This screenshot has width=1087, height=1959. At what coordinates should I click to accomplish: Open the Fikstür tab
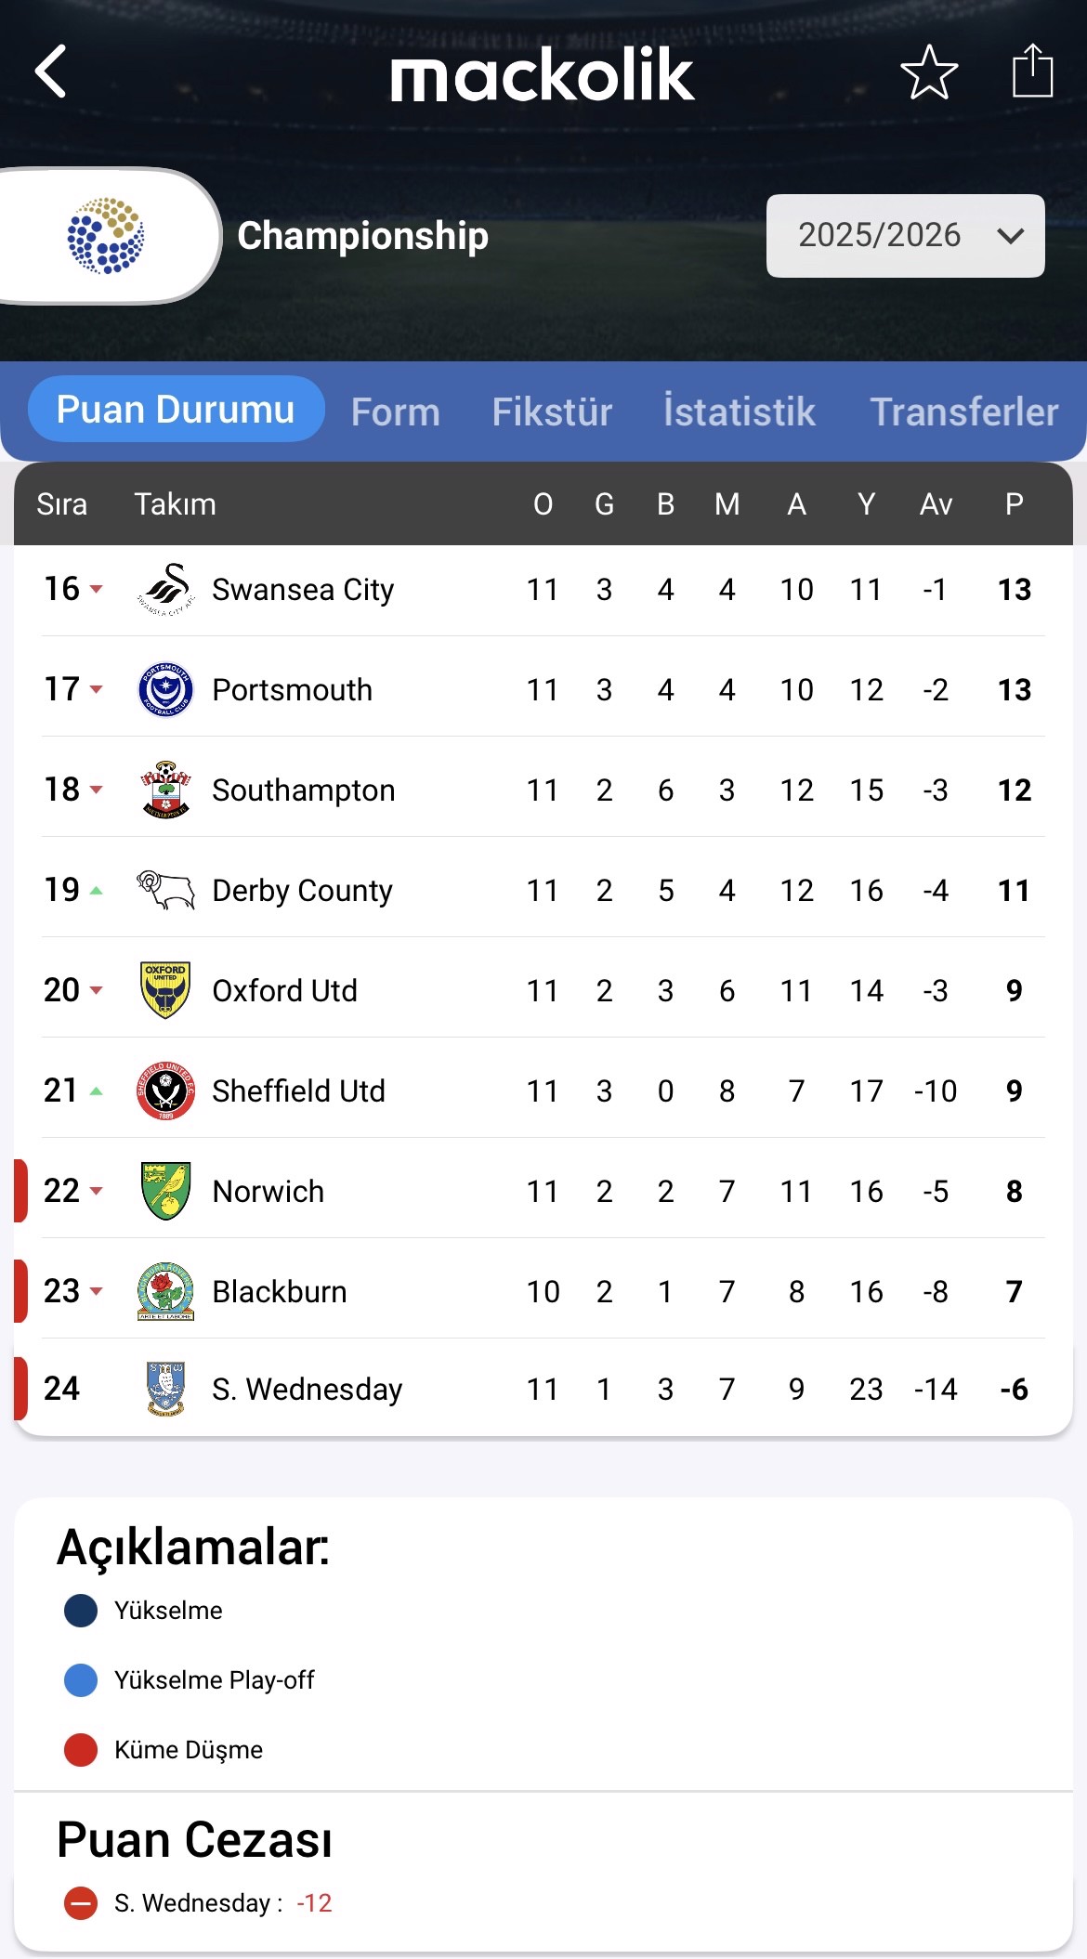click(x=552, y=411)
